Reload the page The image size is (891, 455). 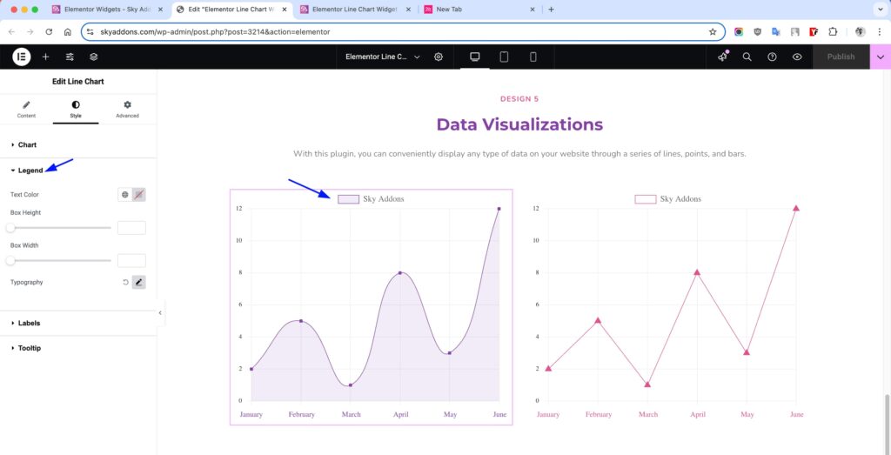(49, 32)
